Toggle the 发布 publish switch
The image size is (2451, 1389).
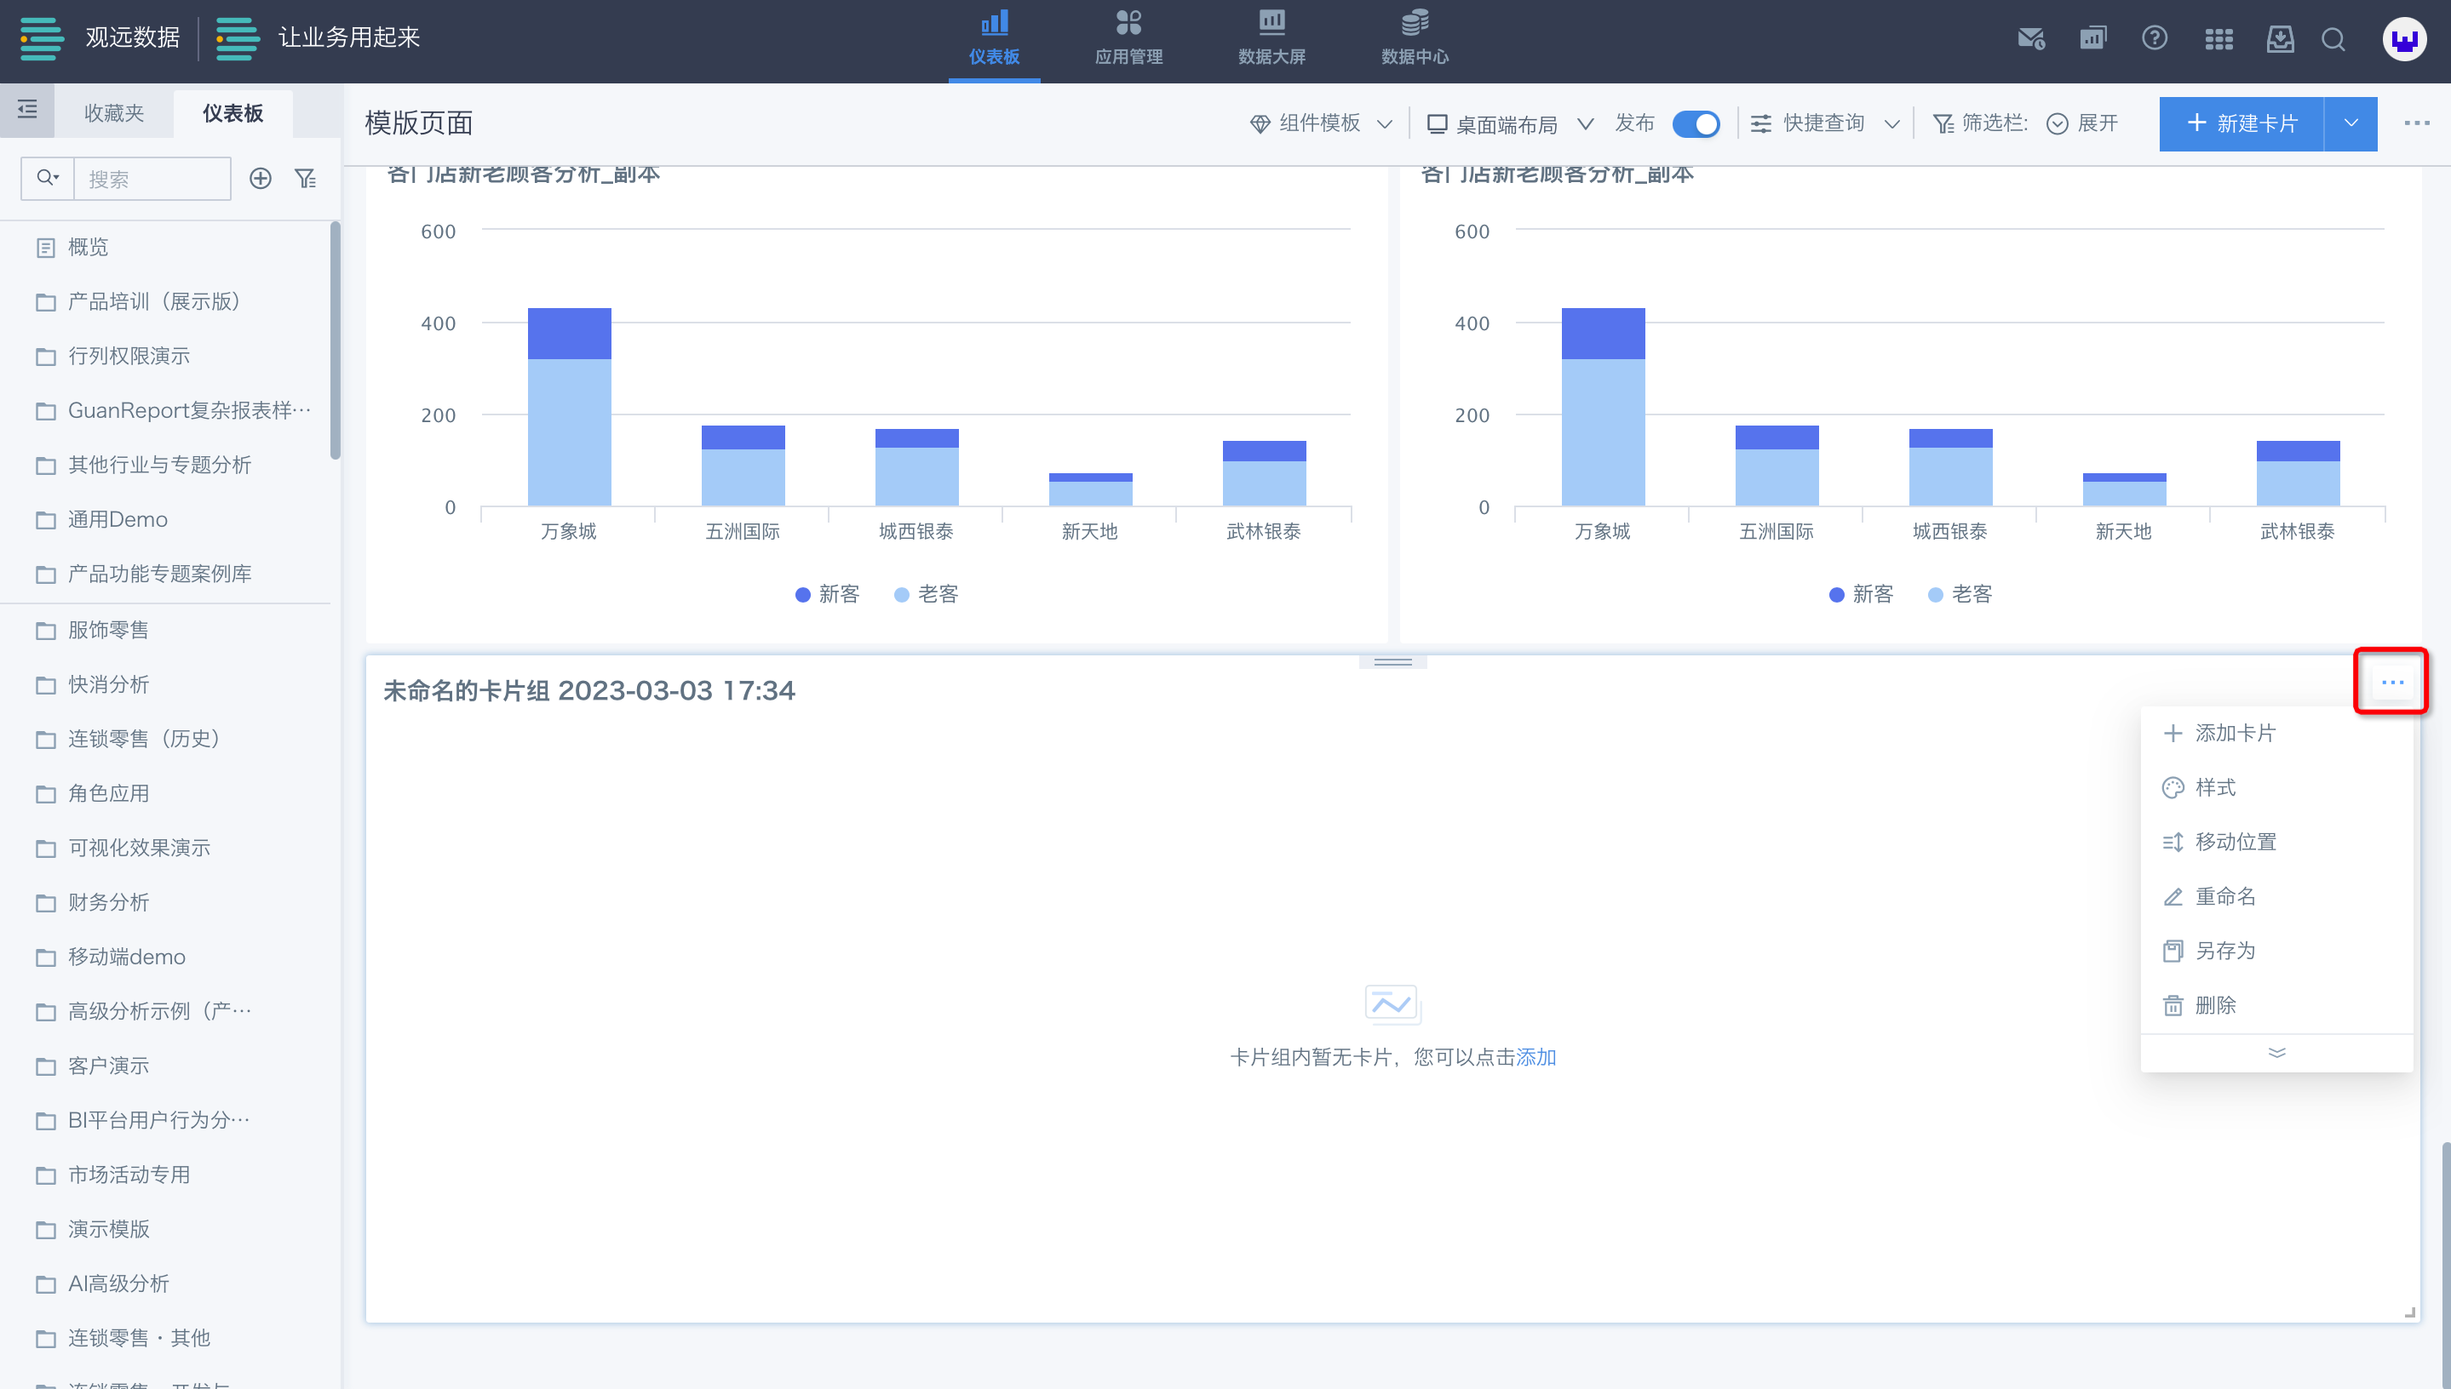coord(1696,124)
